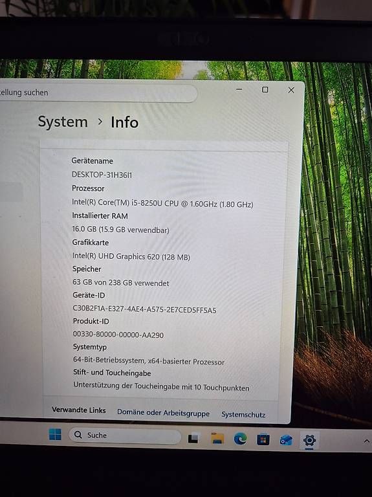Select the device name DESKTOP-31H36I1
Image resolution: width=372 pixels, height=497 pixels.
(102, 175)
